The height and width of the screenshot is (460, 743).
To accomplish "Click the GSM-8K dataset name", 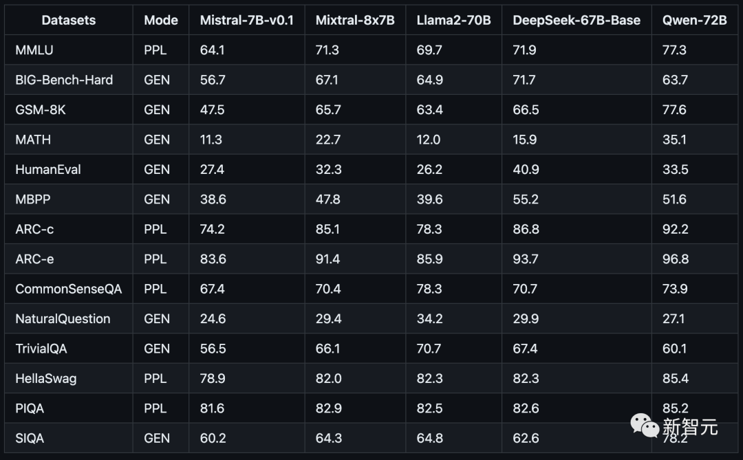I will click(x=41, y=110).
